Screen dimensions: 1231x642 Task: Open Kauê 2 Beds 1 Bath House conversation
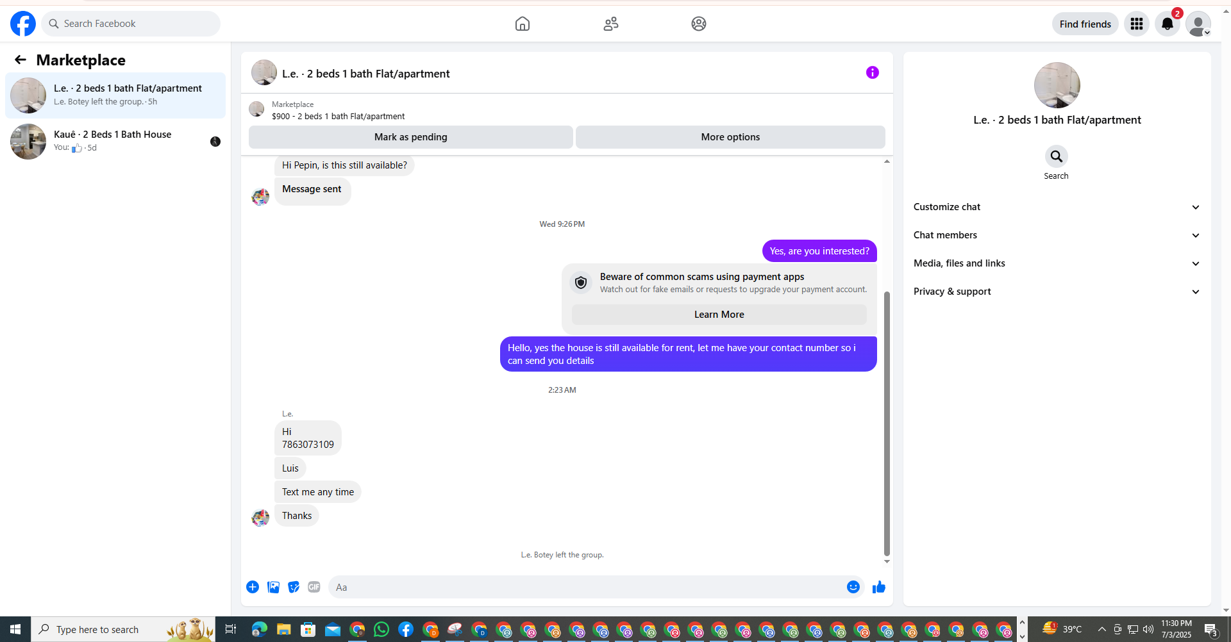pyautogui.click(x=115, y=142)
